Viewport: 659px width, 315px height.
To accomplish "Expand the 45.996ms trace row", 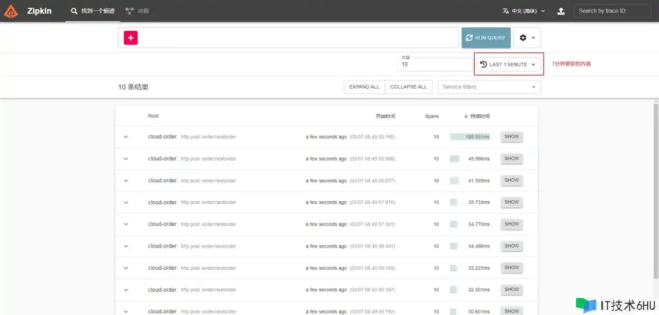I will pyautogui.click(x=126, y=159).
